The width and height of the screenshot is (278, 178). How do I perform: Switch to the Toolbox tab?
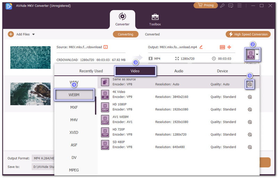[155, 19]
